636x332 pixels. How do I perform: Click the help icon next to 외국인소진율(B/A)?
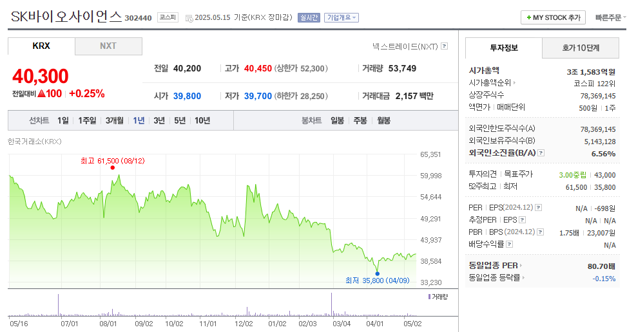(x=541, y=153)
